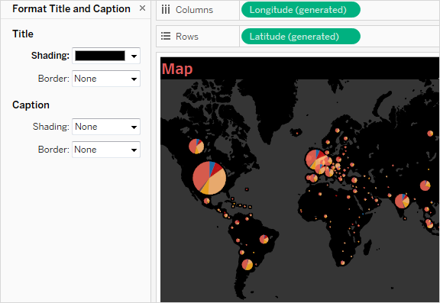Select the pie chart over Brazil
Screen dimensions: 440x303
264,239
